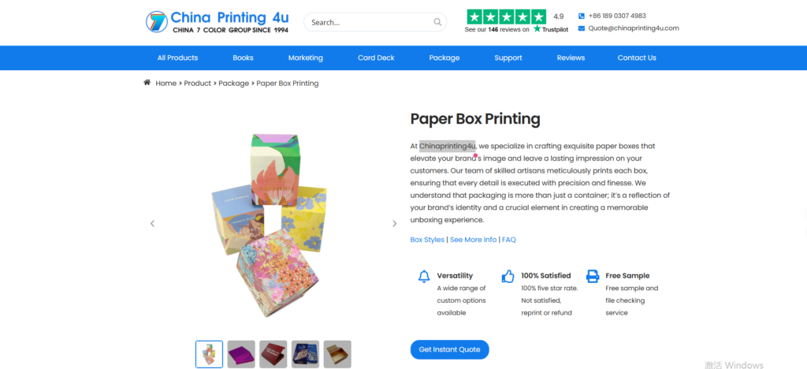Open the All Products menu
Image resolution: width=807 pixels, height=369 pixels.
tap(177, 58)
